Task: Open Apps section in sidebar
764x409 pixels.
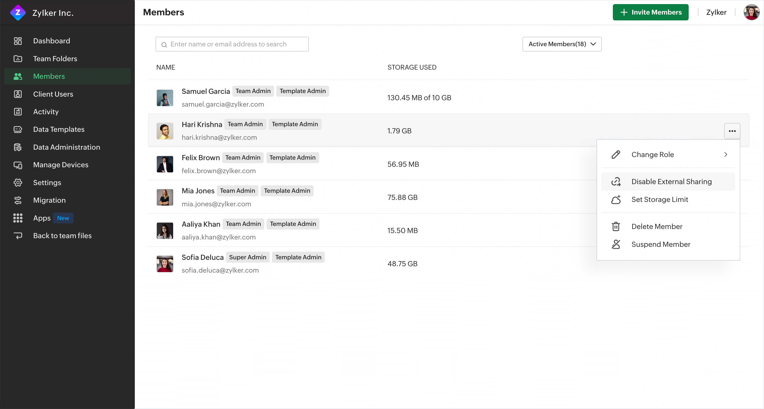Action: 41,217
